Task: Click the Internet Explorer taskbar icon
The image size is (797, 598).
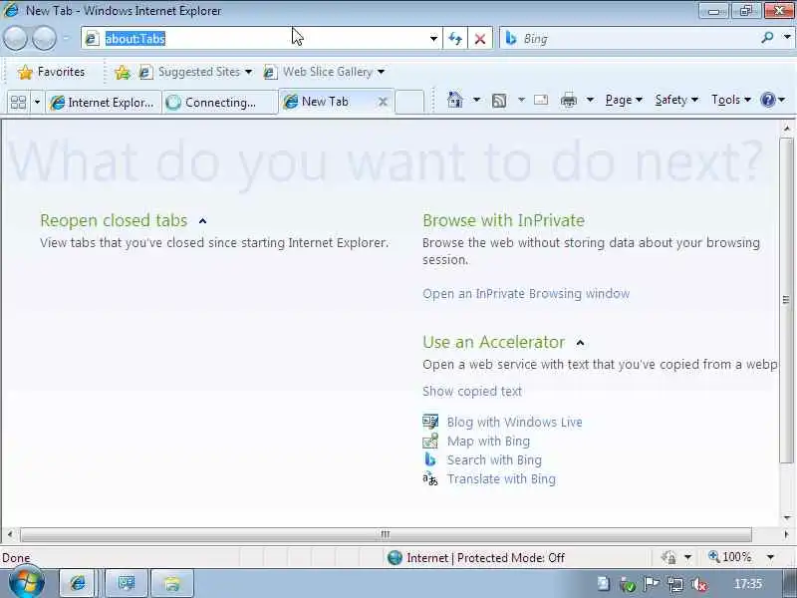Action: pos(79,583)
